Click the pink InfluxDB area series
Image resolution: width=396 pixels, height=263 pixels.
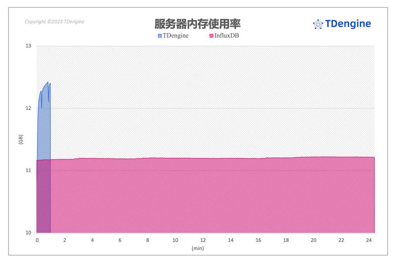point(213,197)
